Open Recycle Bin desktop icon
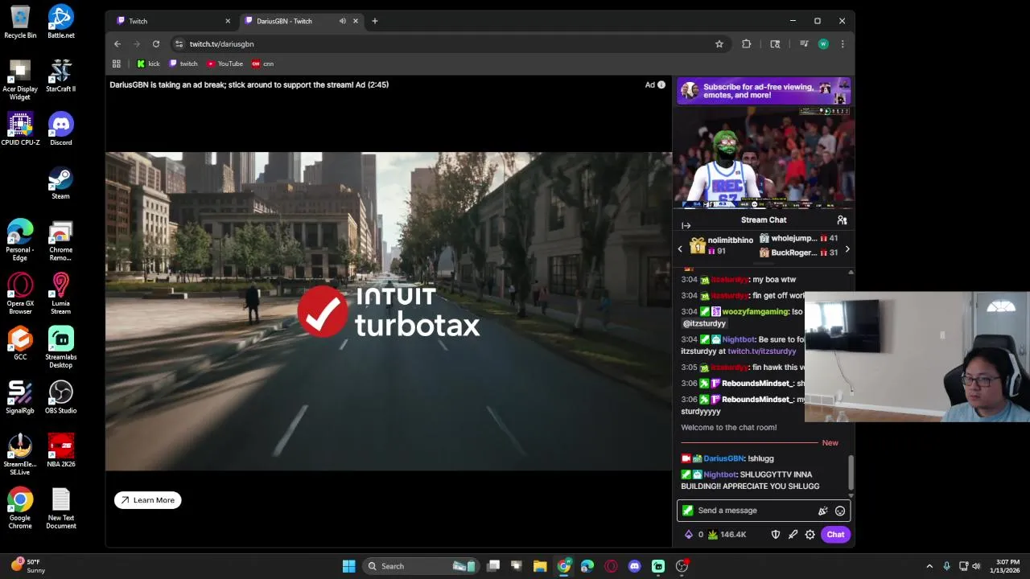 pos(20,22)
